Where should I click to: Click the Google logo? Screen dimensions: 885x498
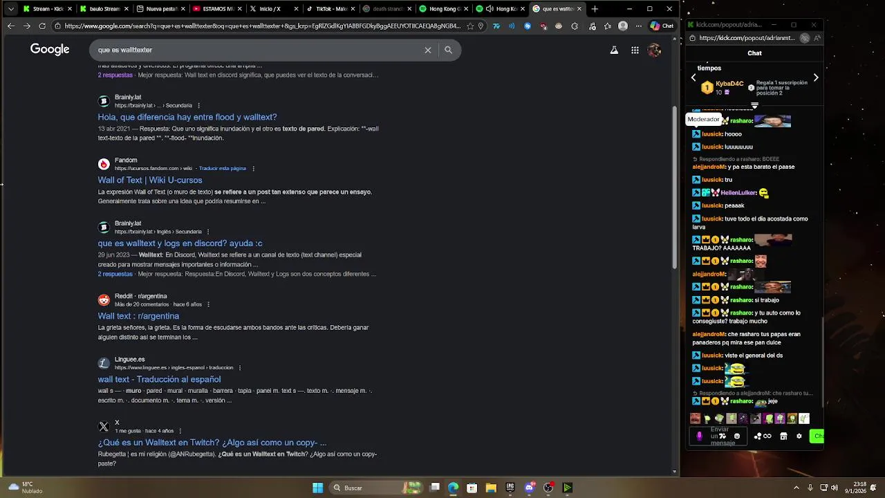pos(50,50)
